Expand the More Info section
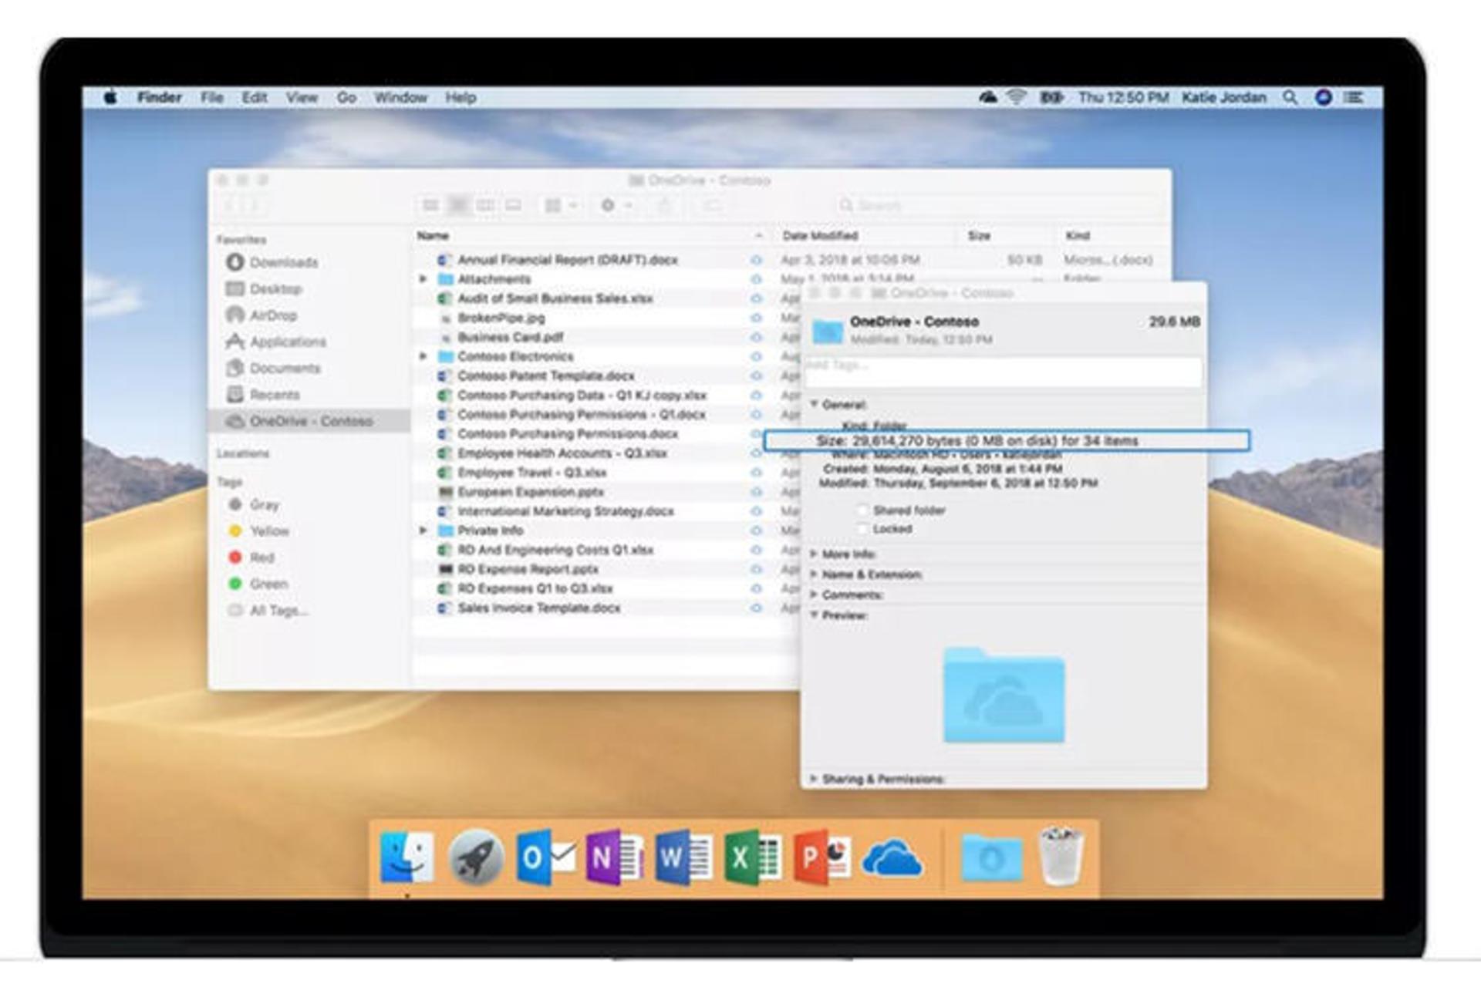Screen dimensions: 1481x987 pos(814,554)
